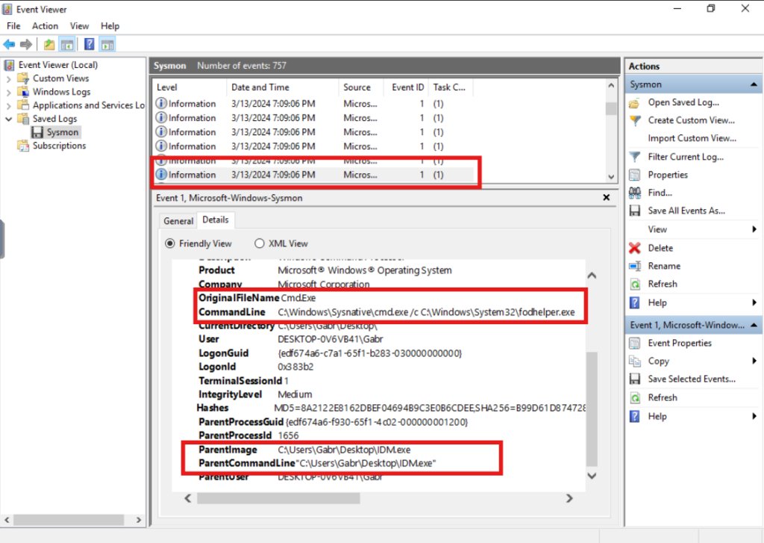The height and width of the screenshot is (543, 764).
Task: Click the Back arrow toolbar icon
Action: pos(9,45)
